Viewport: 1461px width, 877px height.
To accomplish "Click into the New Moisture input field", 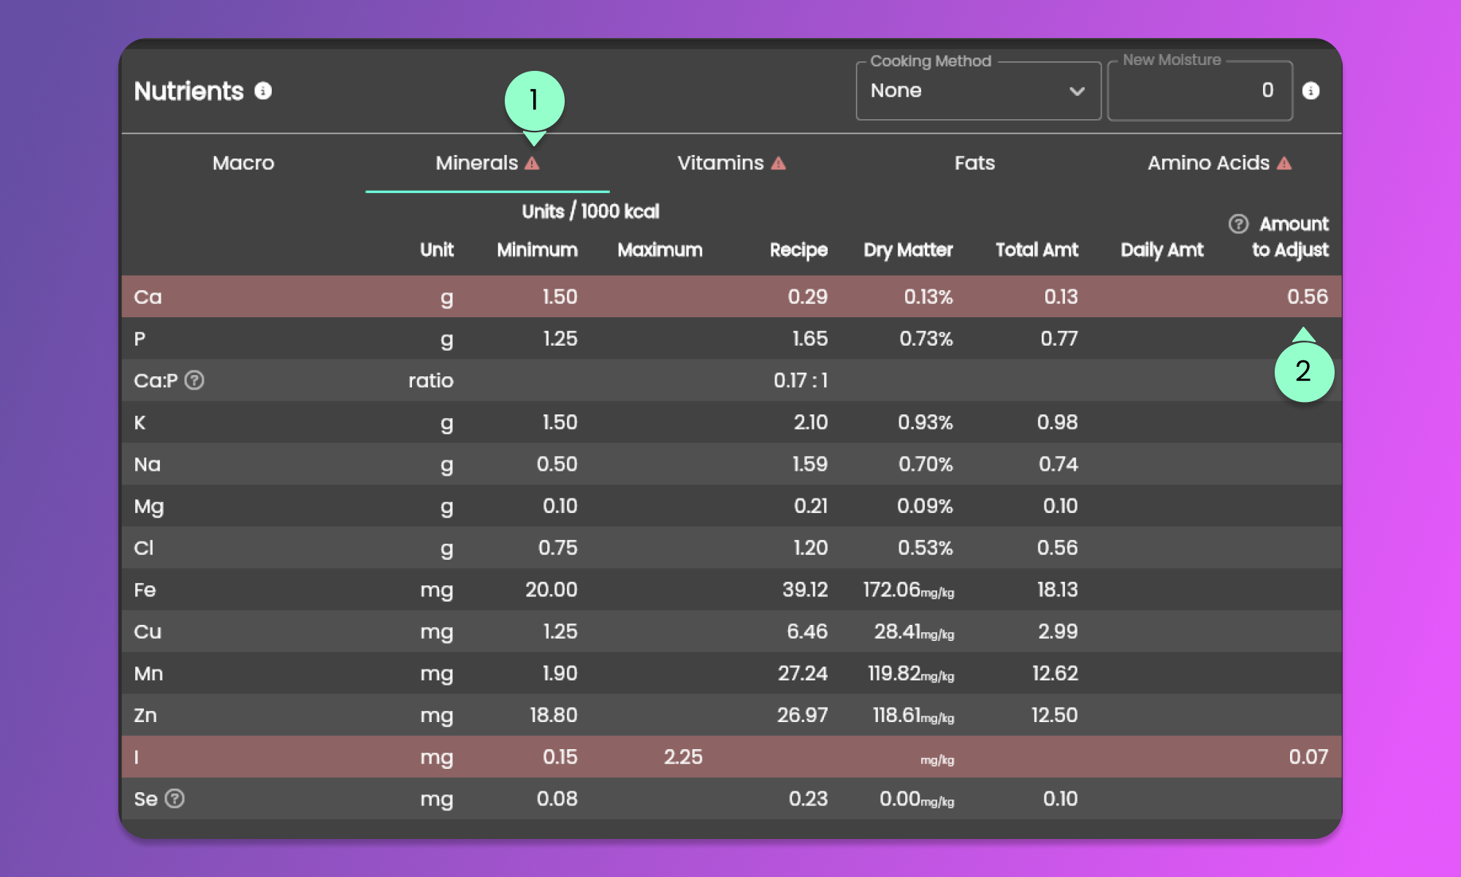I will tap(1199, 91).
